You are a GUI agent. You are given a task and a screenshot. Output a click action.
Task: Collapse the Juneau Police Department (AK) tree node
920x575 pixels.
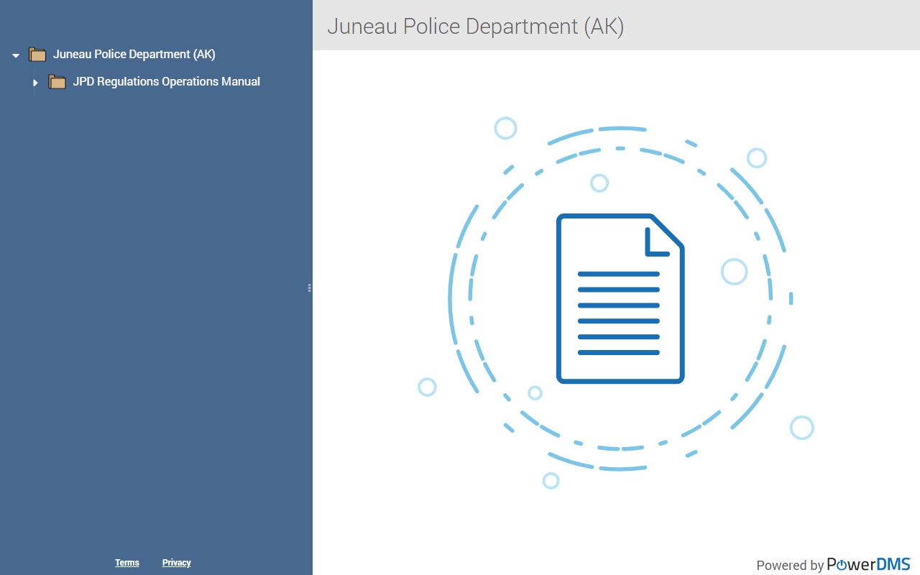coord(16,55)
